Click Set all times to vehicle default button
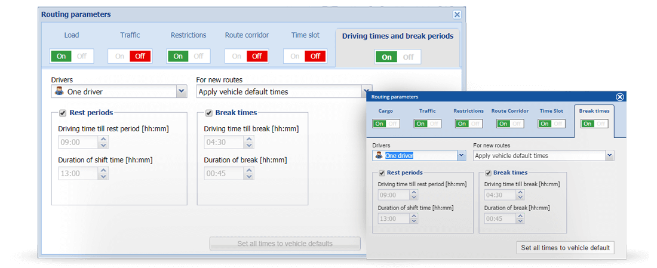The width and height of the screenshot is (657, 268). click(x=565, y=248)
